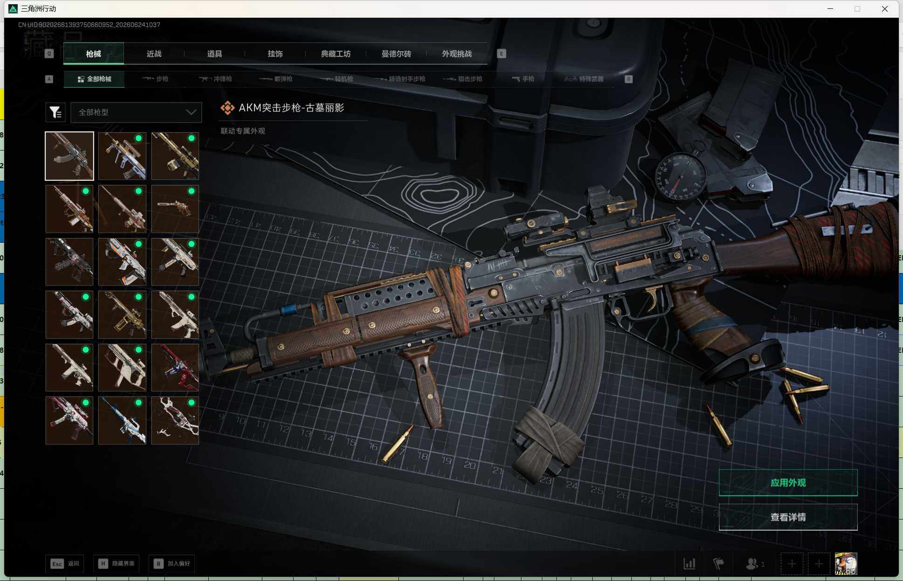Click the 联动专属外观 label
The height and width of the screenshot is (581, 903).
[243, 131]
